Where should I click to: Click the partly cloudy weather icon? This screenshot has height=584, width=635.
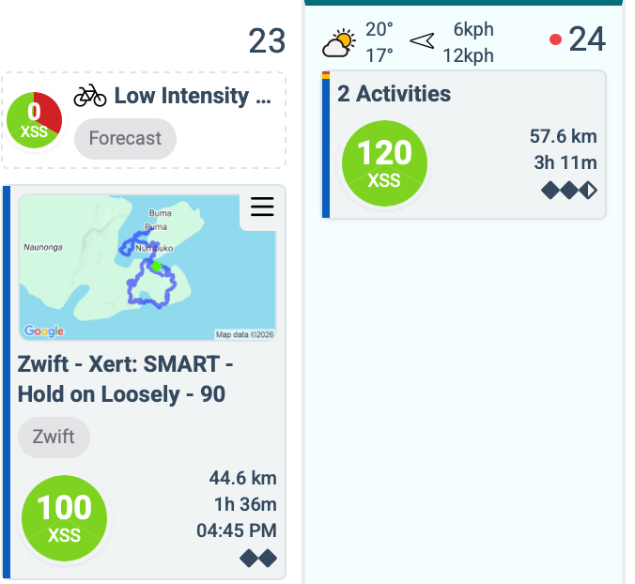(x=339, y=43)
